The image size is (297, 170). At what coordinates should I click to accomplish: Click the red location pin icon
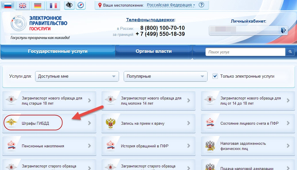click(x=100, y=5)
